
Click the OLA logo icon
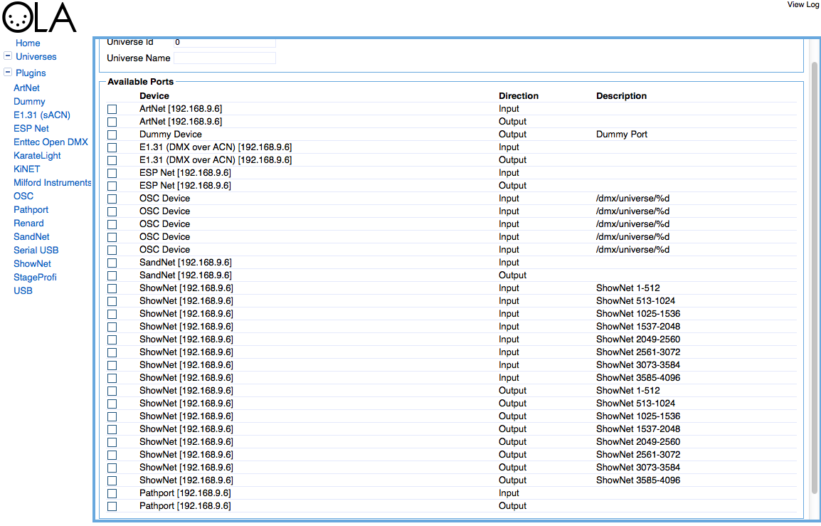pos(39,18)
